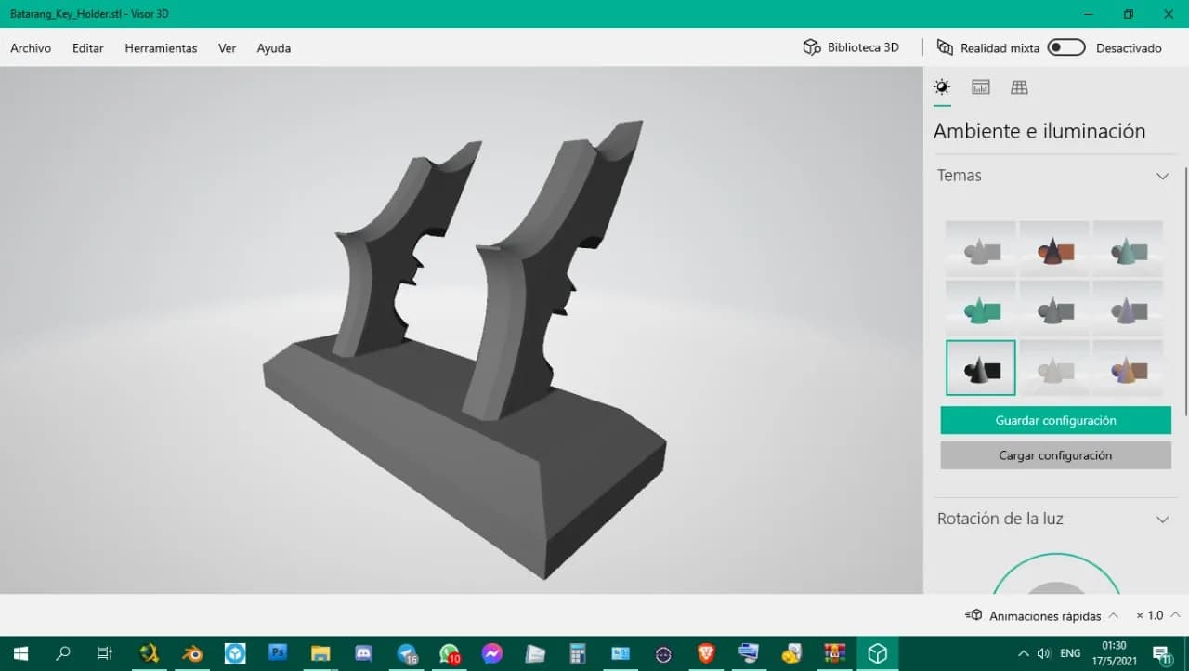
Task: Open Blender from the taskbar
Action: tap(192, 653)
